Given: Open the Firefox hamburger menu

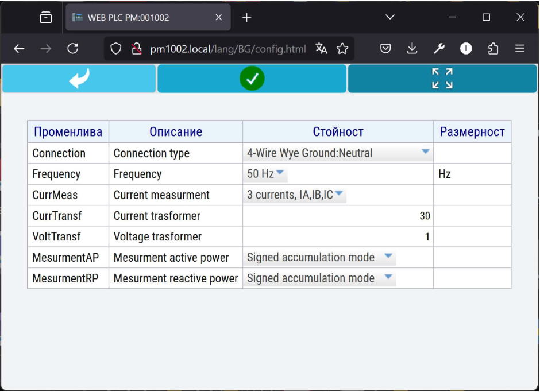Looking at the screenshot, I should [x=520, y=49].
